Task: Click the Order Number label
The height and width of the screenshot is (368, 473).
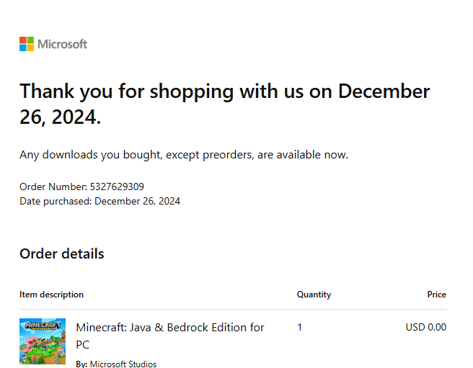Action: pyautogui.click(x=53, y=187)
